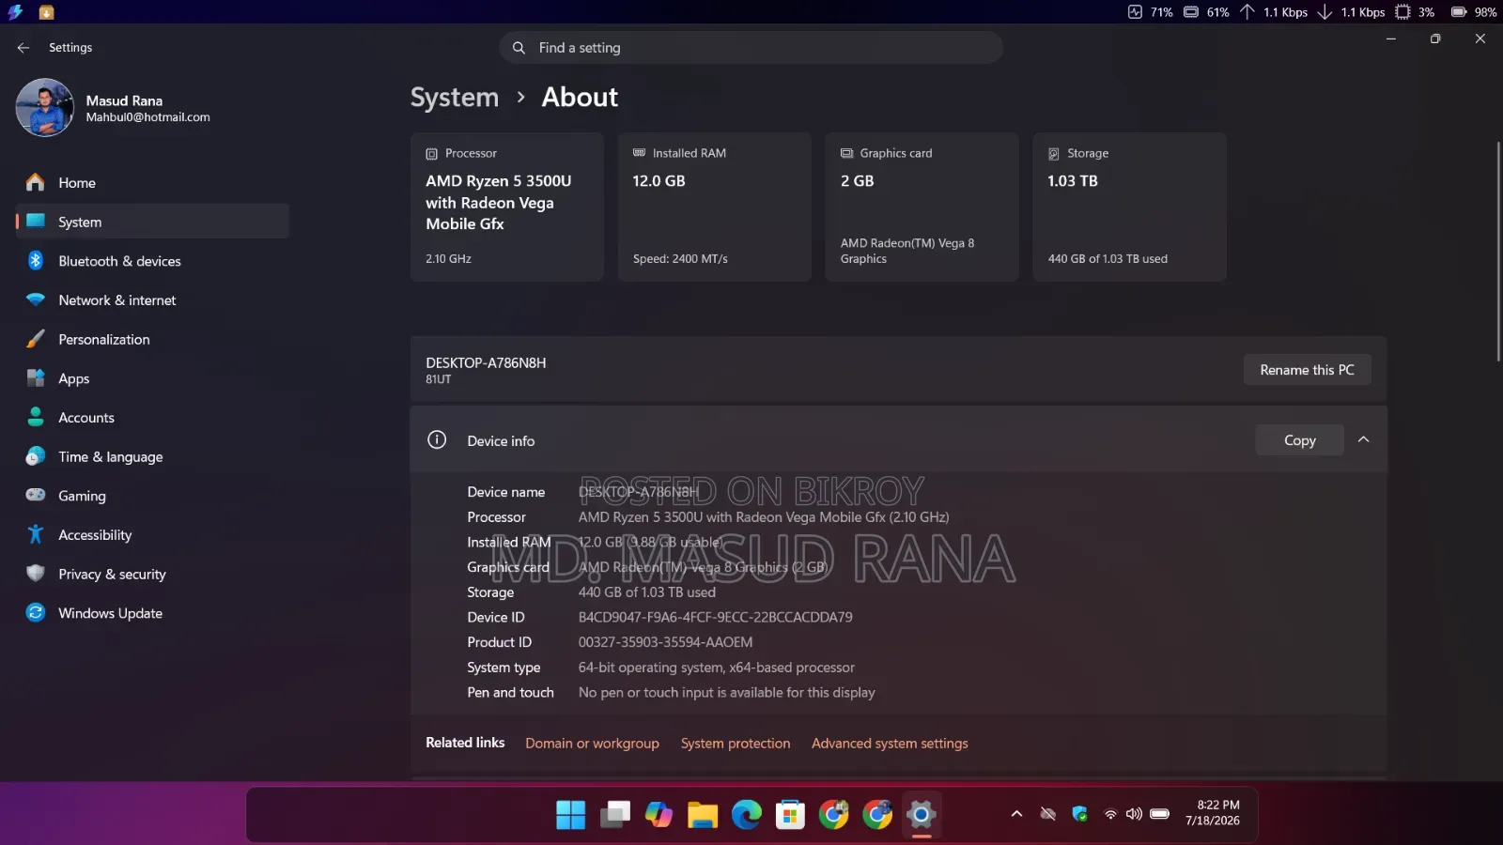Open Microsoft Edge from the taskbar

(747, 815)
